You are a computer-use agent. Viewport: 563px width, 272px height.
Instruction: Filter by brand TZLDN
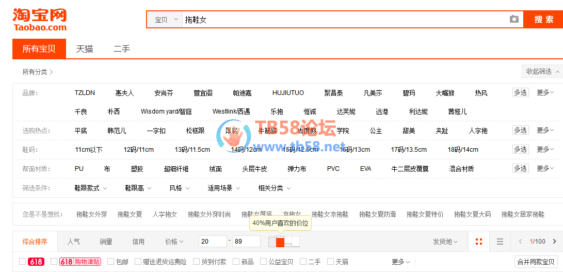(x=85, y=93)
